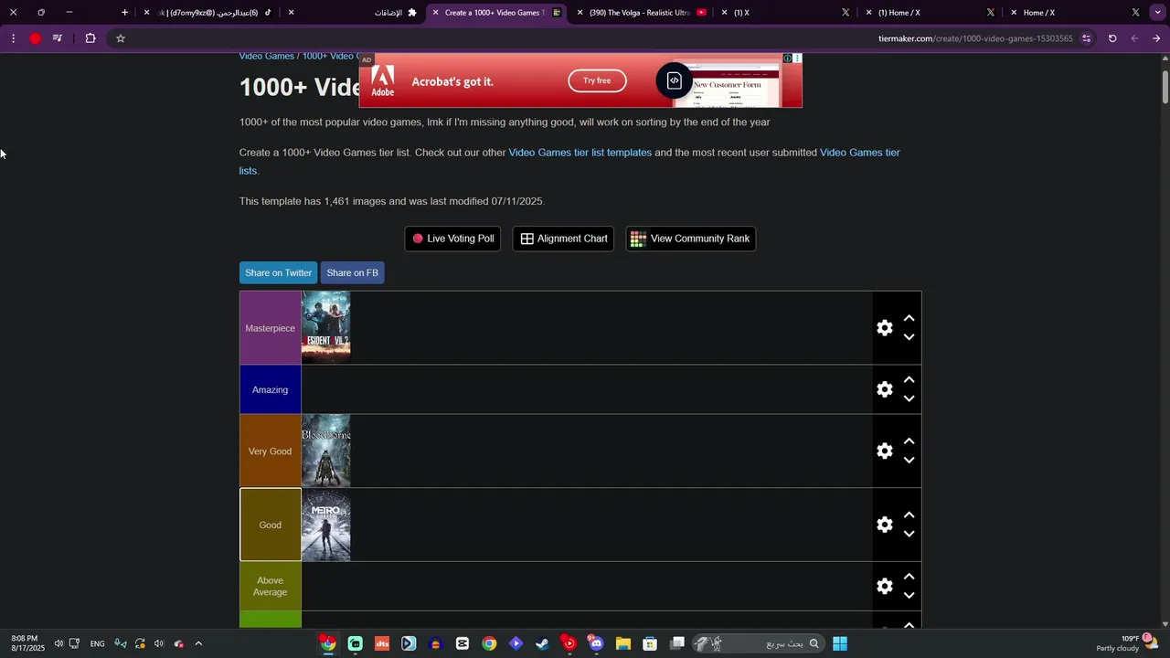
Task: Open settings gear for Very Good tier
Action: (x=884, y=451)
